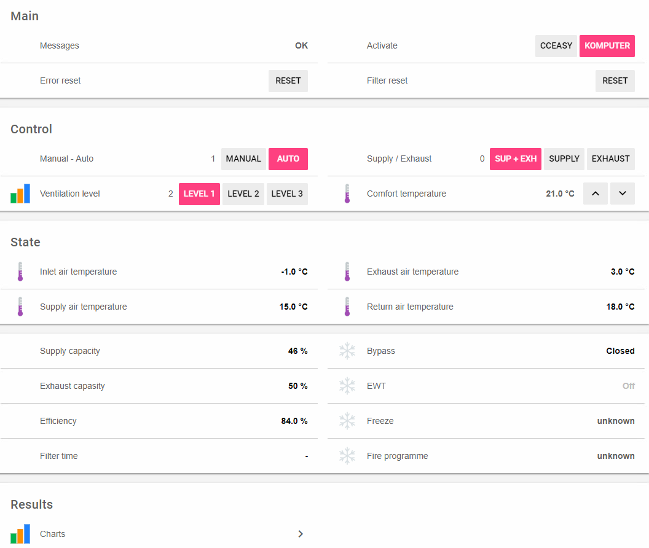Select the AUTO control mode
This screenshot has height=548, width=649.
288,159
